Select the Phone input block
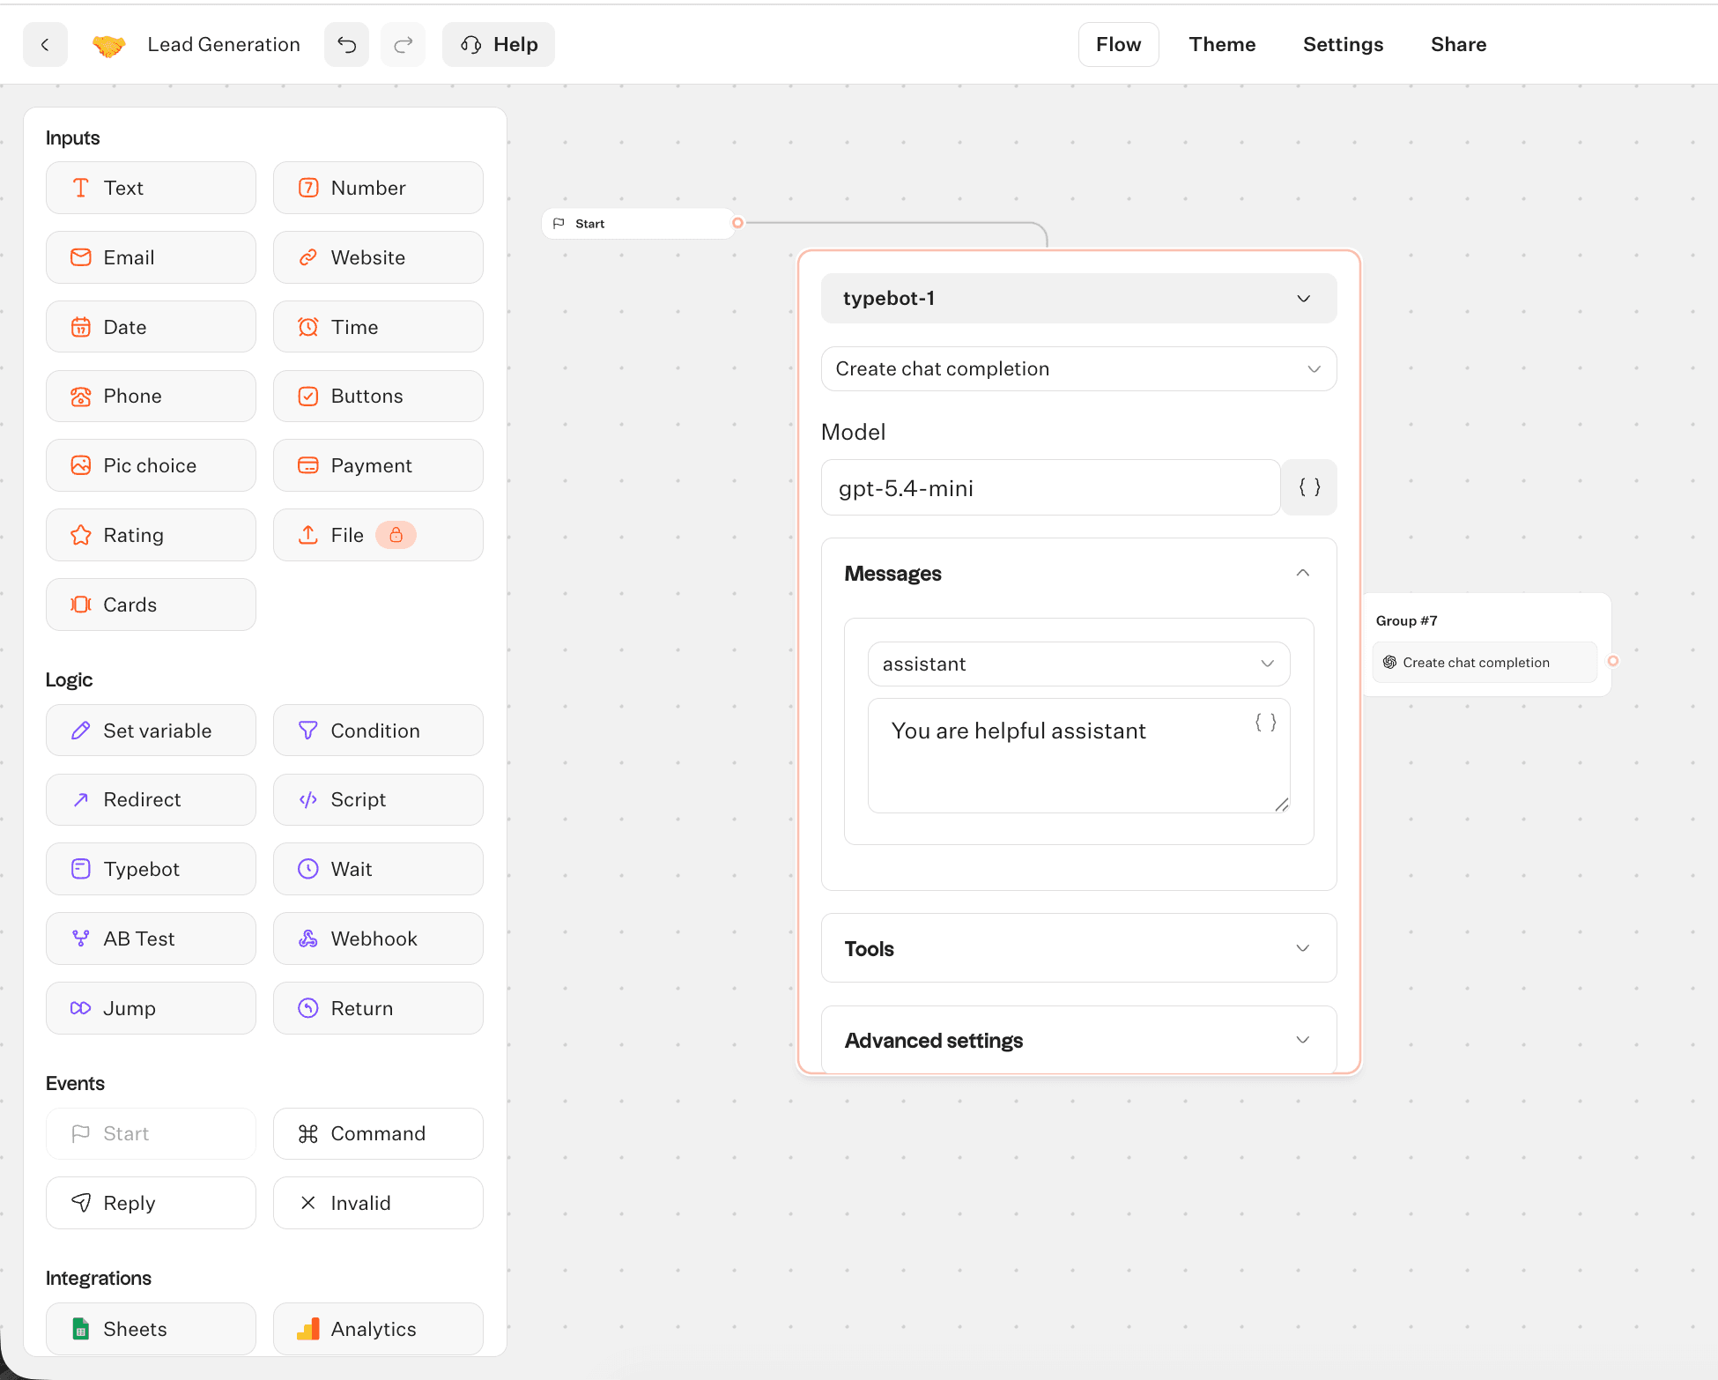Screen dimensions: 1718x1380 click(x=151, y=396)
